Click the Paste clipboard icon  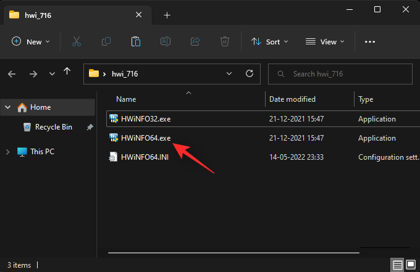coord(136,42)
